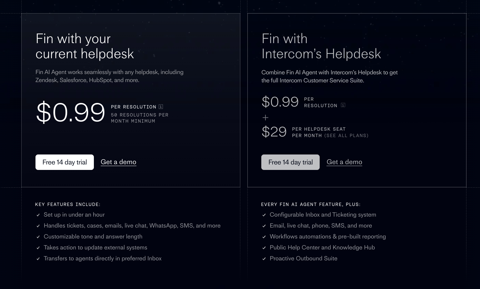Click Handles tickets, cases, emails feature text
The width and height of the screenshot is (480, 289).
coord(132,226)
